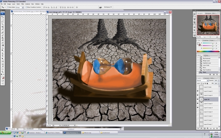Select the Lasso tool
Image resolution: width=221 pixels, height=138 pixels.
(3, 22)
